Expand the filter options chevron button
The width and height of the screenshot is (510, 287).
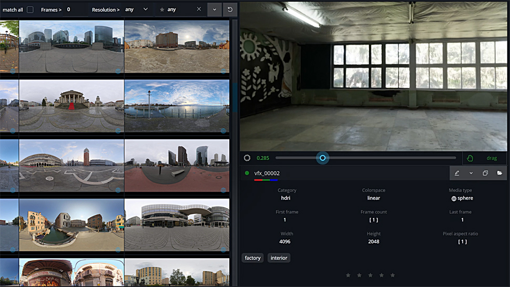coord(215,9)
